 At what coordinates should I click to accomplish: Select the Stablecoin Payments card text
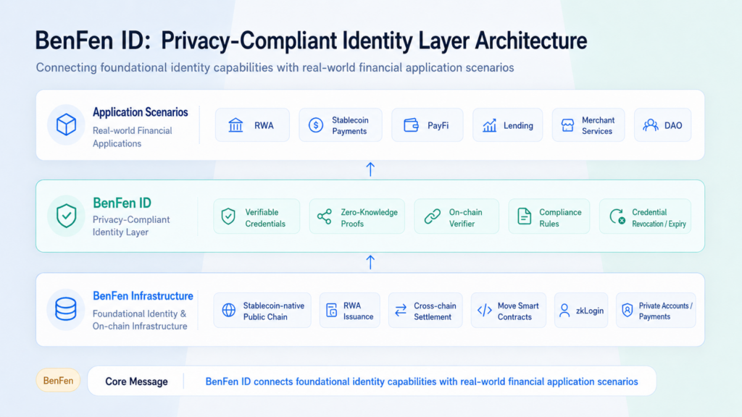click(x=350, y=126)
